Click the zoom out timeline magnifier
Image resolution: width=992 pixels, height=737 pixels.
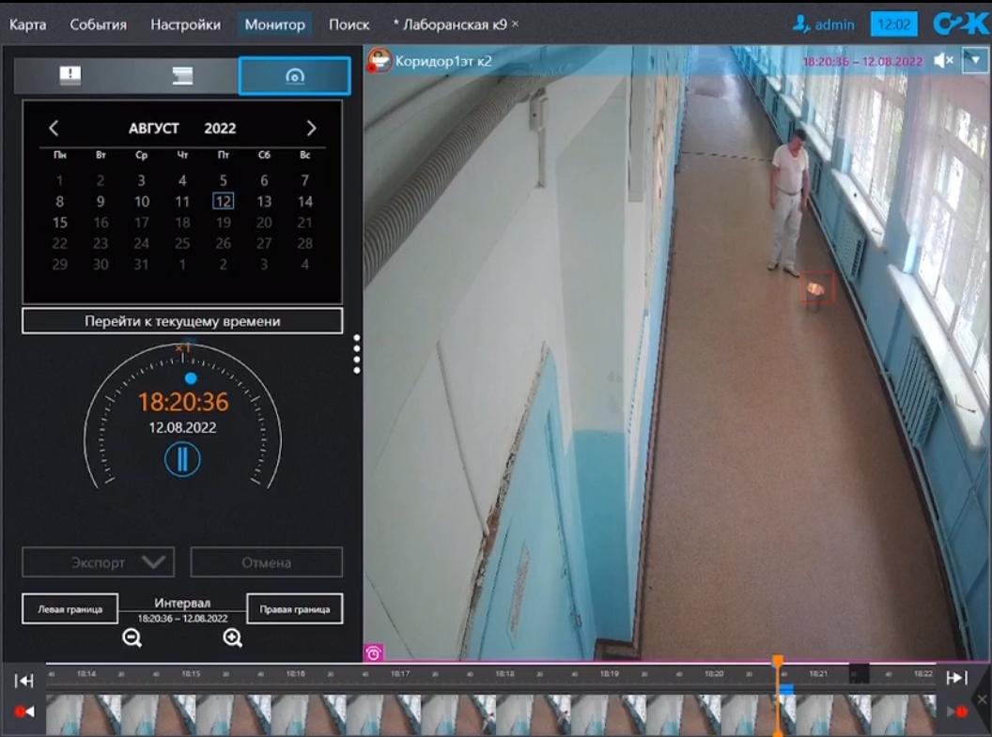[132, 638]
